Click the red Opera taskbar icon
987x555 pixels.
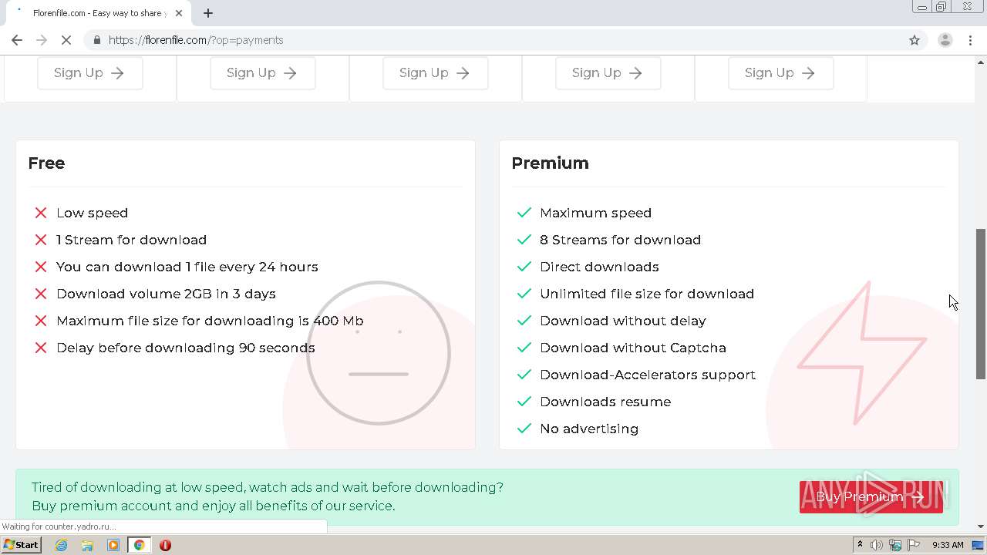click(x=165, y=545)
